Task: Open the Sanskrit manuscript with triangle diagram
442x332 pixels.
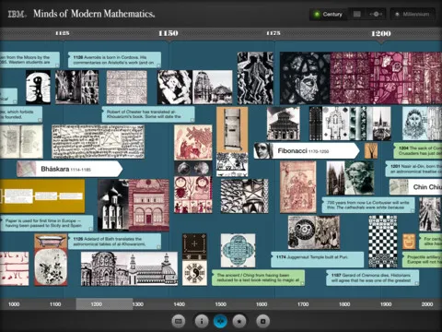Action: coord(98,142)
